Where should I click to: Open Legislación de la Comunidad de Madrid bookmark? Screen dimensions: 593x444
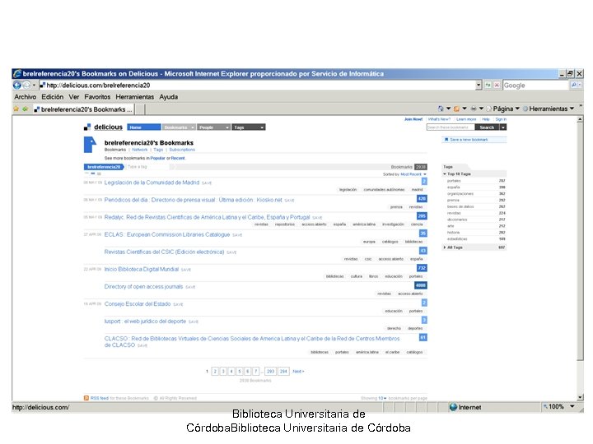[x=152, y=183]
